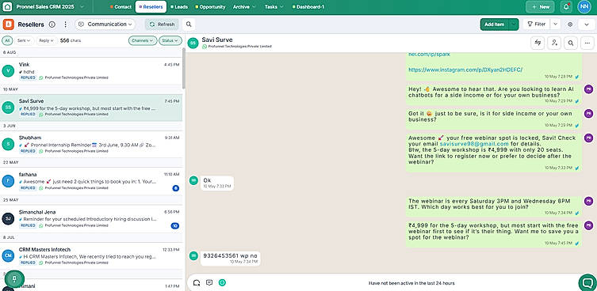Viewport: 597px width, 291px height.
Task: Click the chat bubble icon in composer bar
Action: pos(197,282)
